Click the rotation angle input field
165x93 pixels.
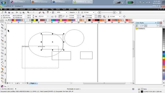[44, 17]
